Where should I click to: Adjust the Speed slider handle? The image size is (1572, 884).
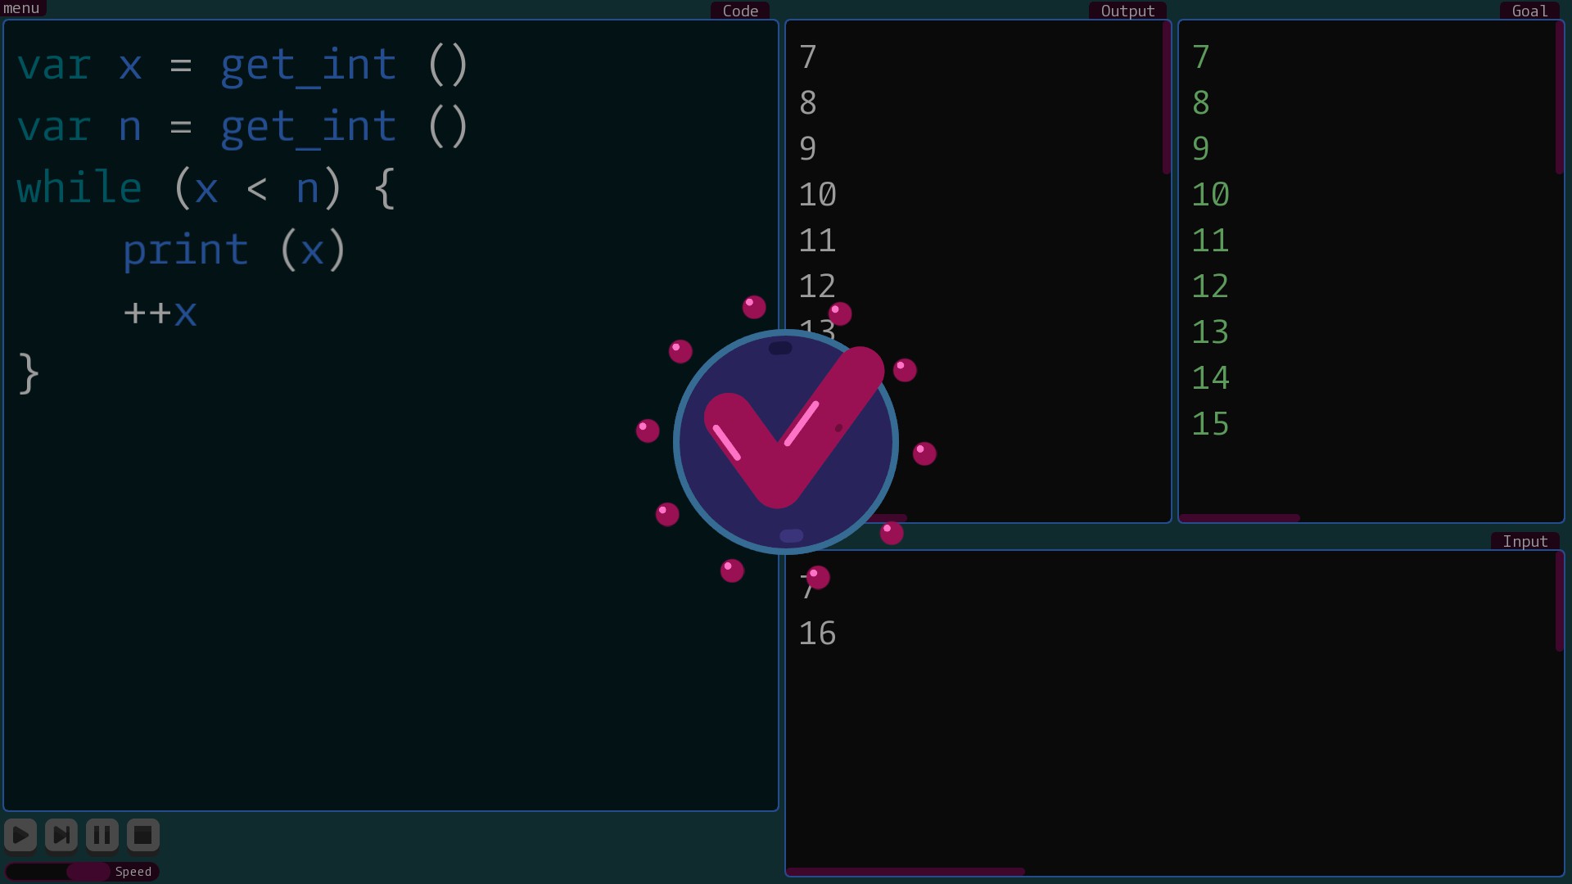pyautogui.click(x=88, y=872)
